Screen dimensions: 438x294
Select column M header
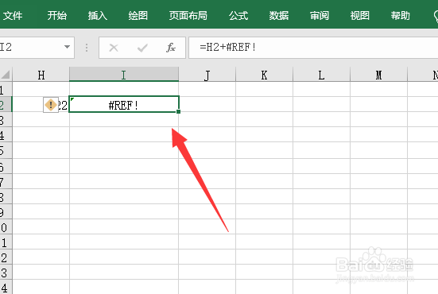click(378, 75)
